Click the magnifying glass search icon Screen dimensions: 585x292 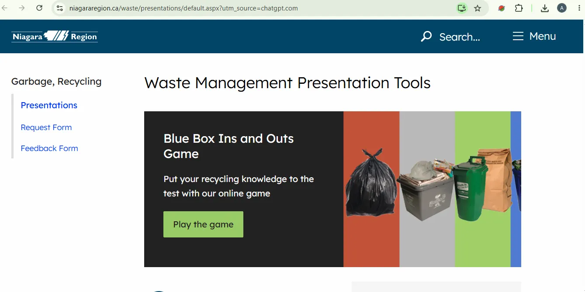[x=426, y=36]
